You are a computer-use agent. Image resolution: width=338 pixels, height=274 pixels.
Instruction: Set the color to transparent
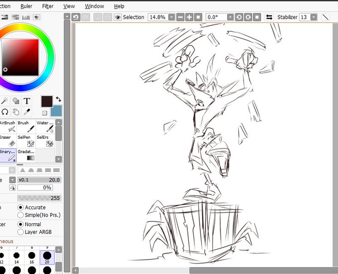[45, 113]
